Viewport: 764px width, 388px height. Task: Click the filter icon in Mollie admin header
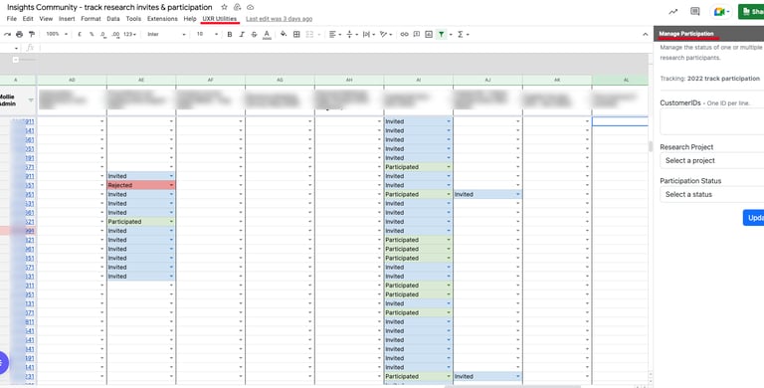click(31, 100)
